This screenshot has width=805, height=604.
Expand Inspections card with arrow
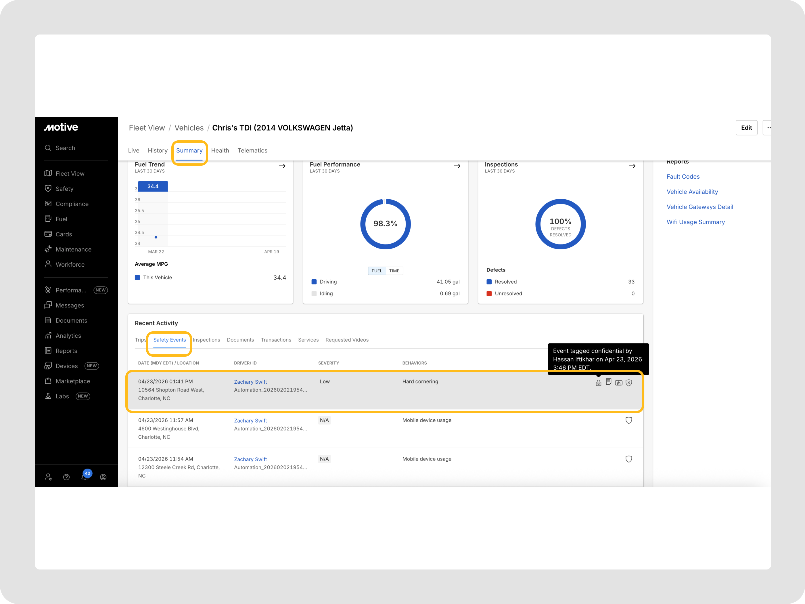click(632, 166)
